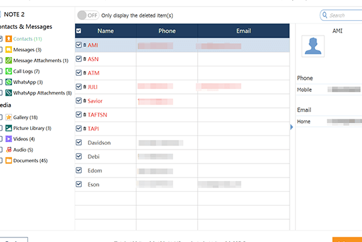Click the trash icon beside ATM
Screen dimensions: 362x242
(x=84, y=73)
